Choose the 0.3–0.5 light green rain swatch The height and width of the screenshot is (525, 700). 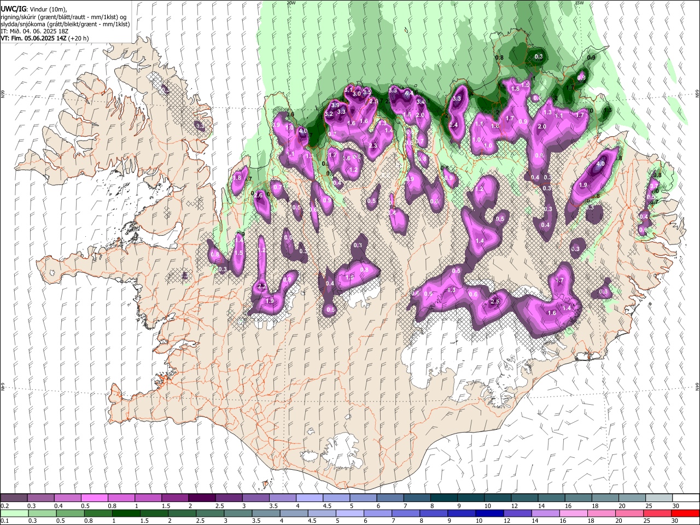(x=42, y=513)
